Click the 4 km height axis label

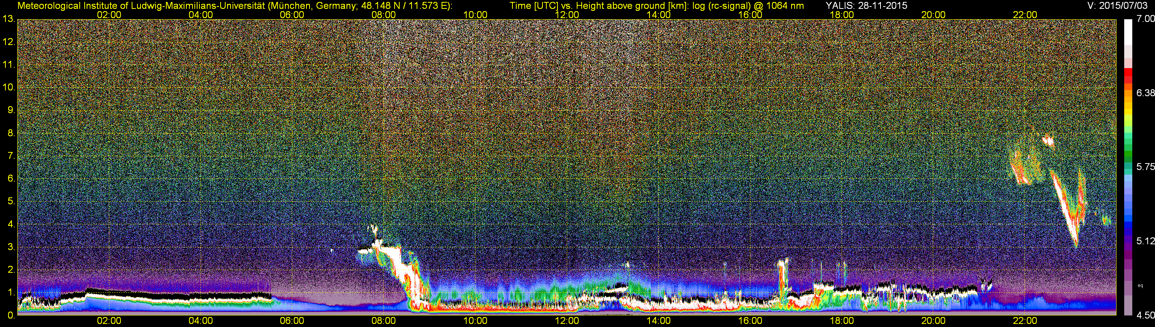(11, 224)
